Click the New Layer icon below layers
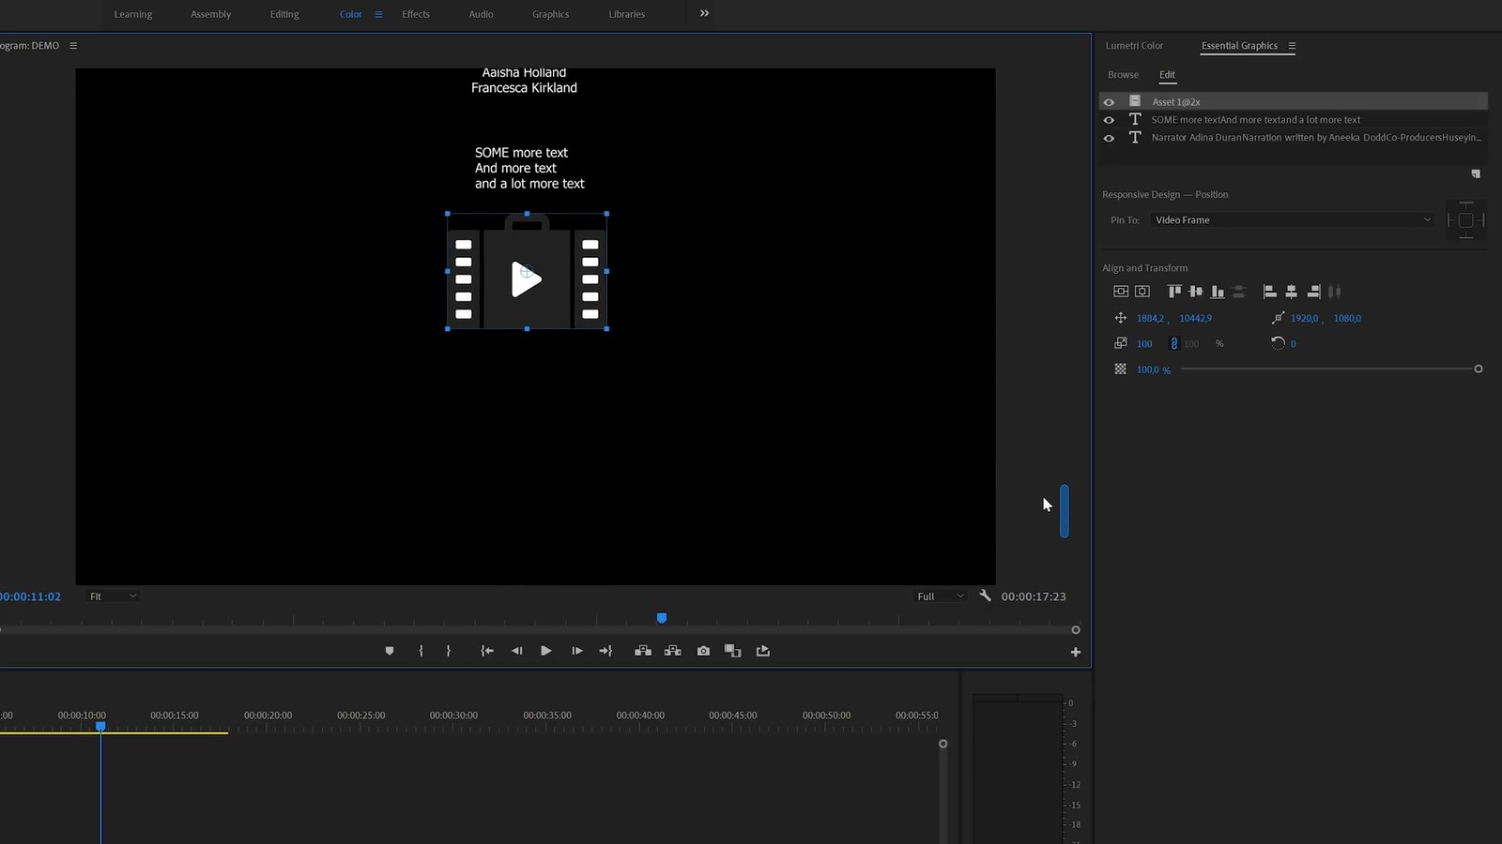The width and height of the screenshot is (1502, 844). pyautogui.click(x=1476, y=173)
